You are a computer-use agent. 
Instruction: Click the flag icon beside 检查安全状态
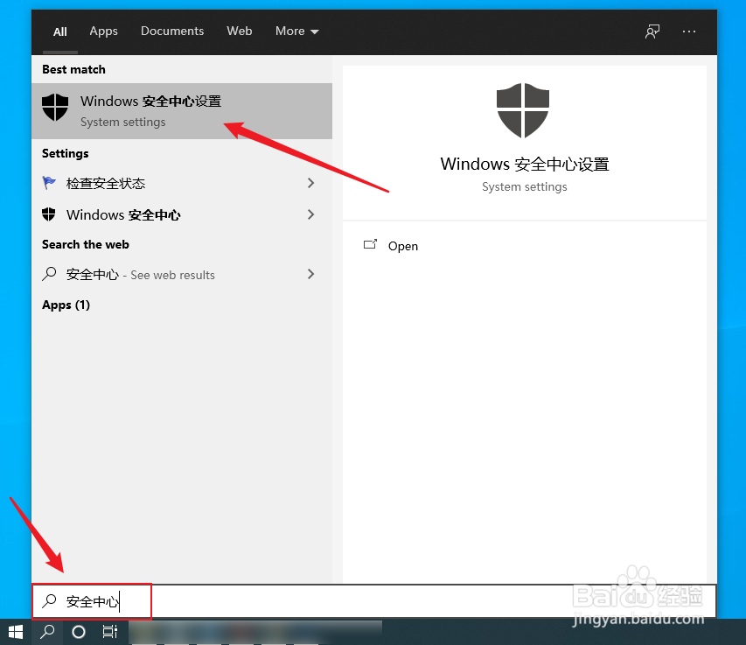49,183
